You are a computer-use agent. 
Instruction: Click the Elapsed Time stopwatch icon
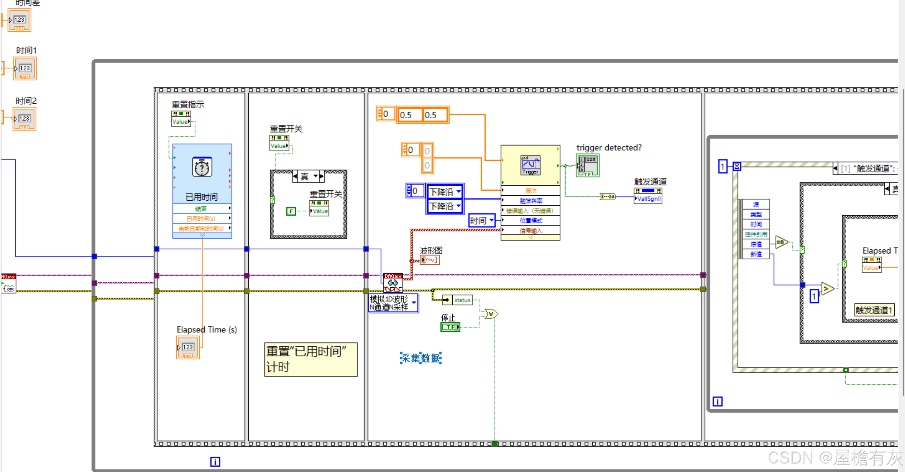202,167
